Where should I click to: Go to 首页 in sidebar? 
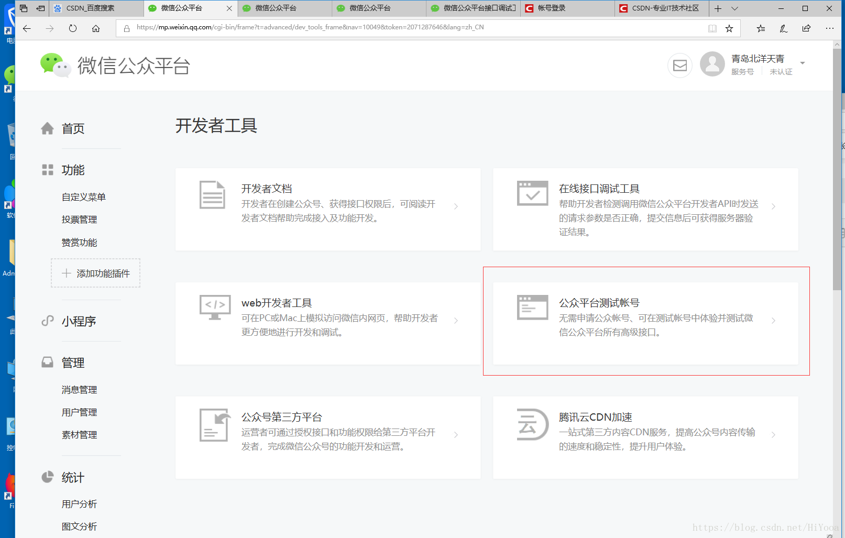click(73, 128)
